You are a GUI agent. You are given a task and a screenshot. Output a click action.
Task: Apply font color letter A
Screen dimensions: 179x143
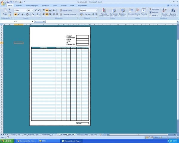(38, 14)
